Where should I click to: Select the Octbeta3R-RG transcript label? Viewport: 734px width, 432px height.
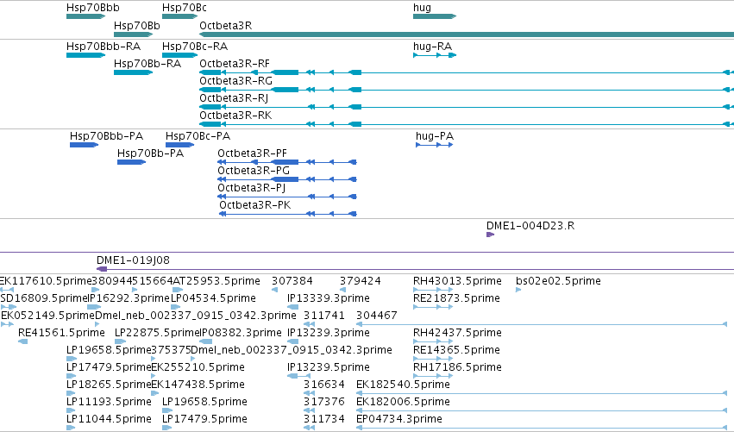[236, 81]
